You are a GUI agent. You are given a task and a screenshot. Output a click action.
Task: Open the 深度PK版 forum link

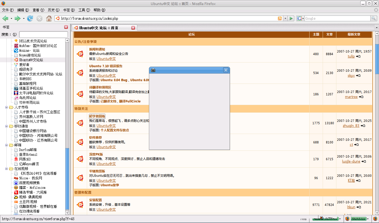tap(96, 154)
